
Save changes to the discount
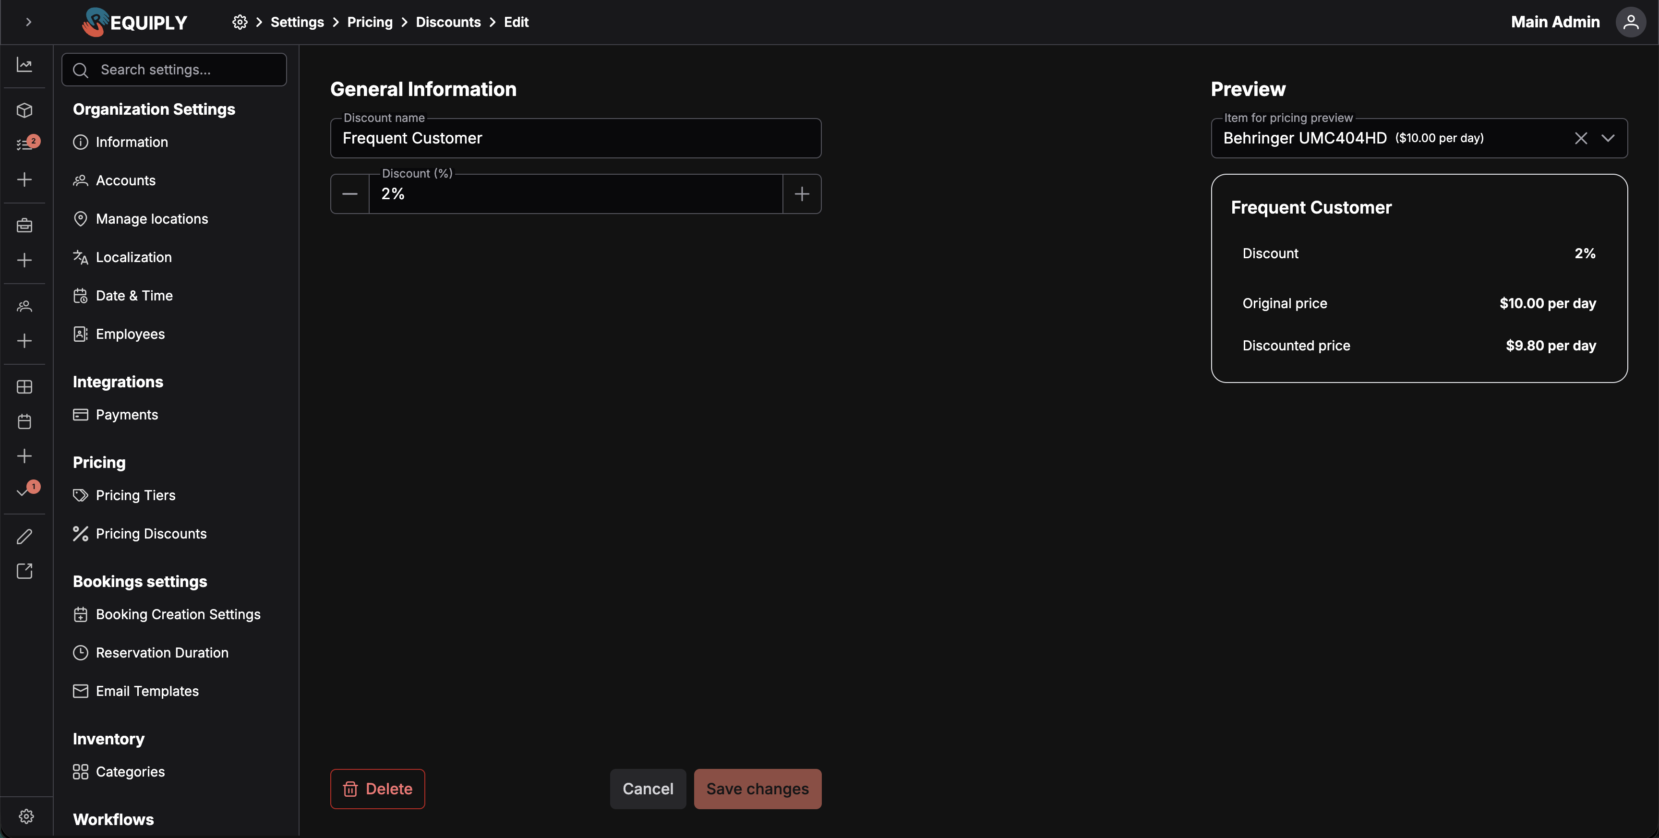point(757,789)
